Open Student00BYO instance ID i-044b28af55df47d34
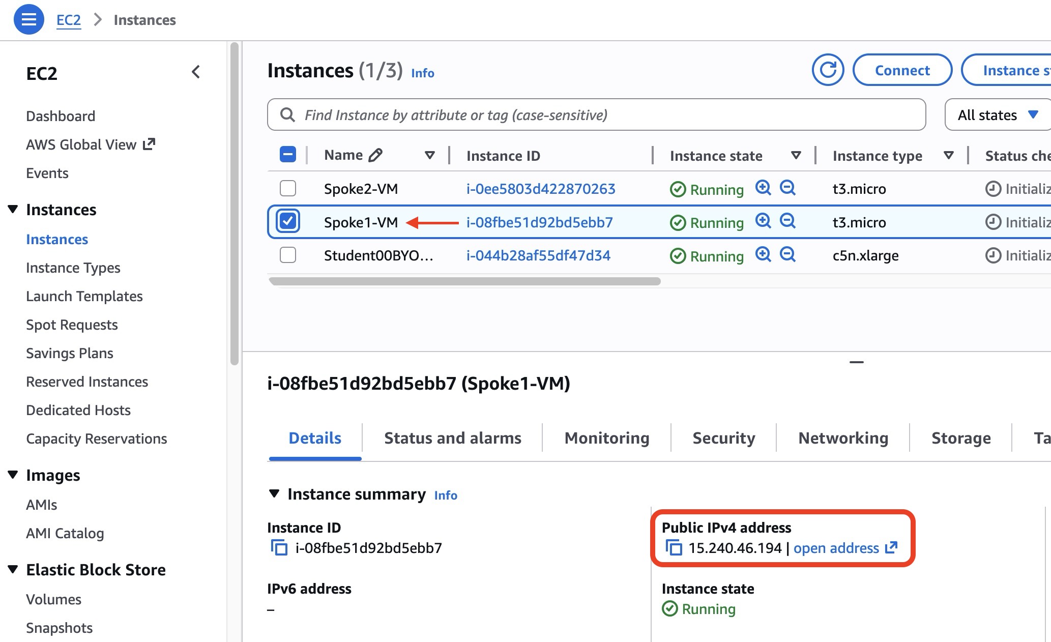The width and height of the screenshot is (1051, 642). [x=538, y=255]
